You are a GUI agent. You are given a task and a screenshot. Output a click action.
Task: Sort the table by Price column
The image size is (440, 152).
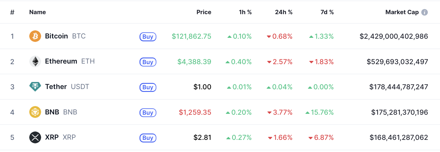(x=204, y=12)
